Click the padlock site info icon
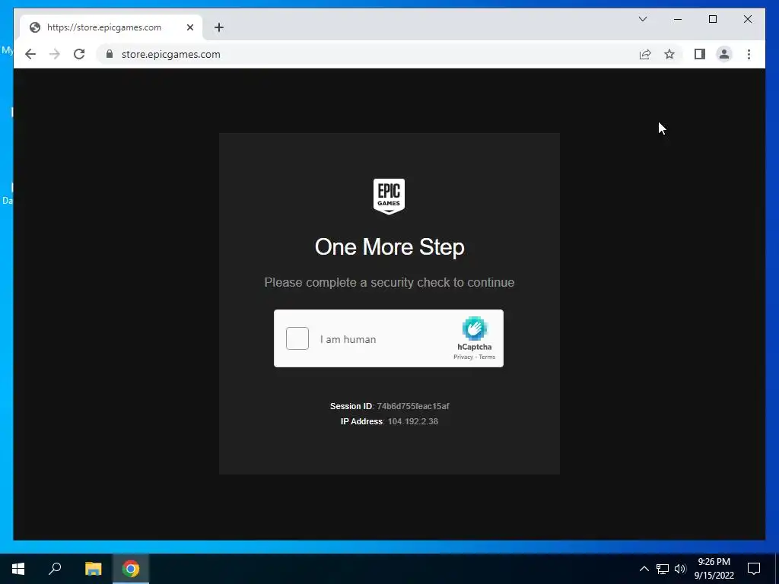The width and height of the screenshot is (779, 584). tap(110, 54)
